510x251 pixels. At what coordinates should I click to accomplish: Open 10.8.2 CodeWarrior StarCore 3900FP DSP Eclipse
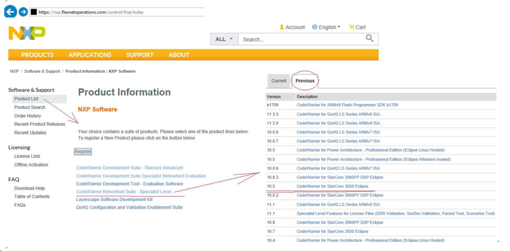[340, 195]
